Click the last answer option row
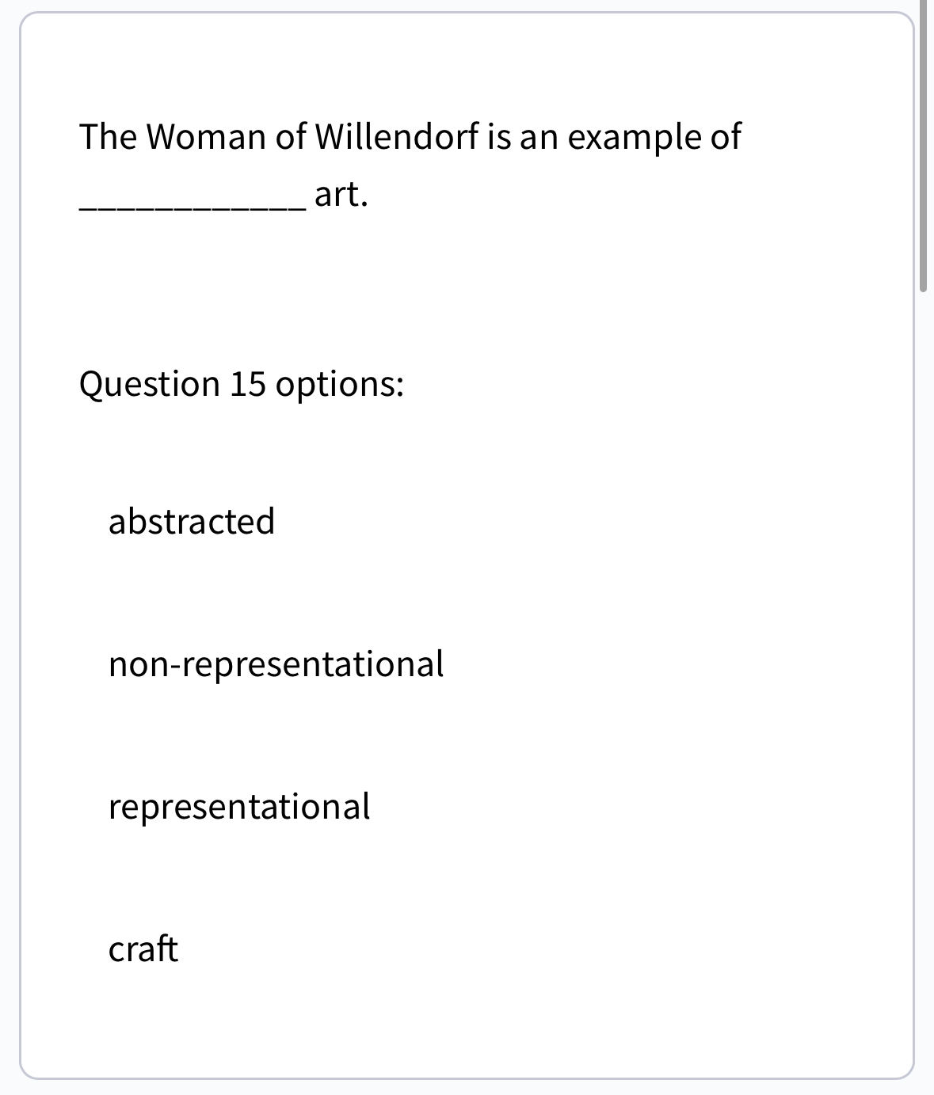The image size is (934, 1095). [x=143, y=948]
